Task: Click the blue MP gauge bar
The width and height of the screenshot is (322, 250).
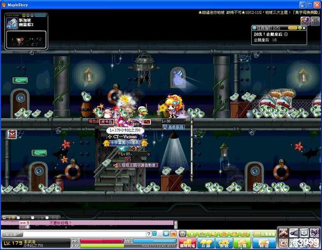Action: tap(155, 241)
